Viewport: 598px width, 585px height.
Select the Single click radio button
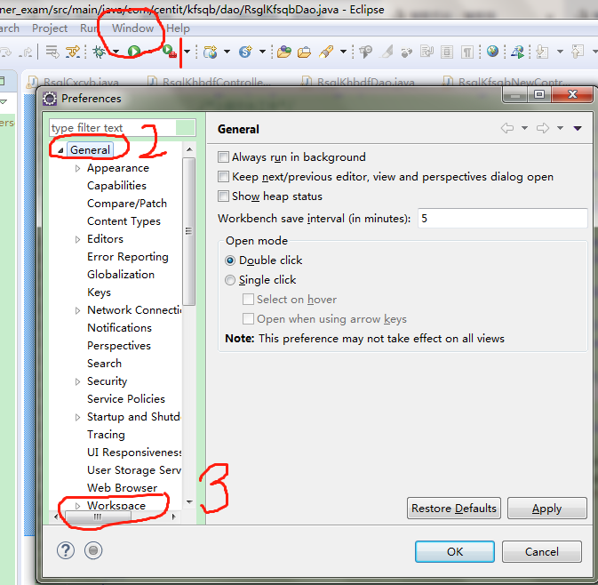tap(230, 280)
